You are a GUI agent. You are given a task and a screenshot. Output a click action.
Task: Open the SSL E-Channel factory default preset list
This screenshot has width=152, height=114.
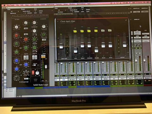(27, 11)
